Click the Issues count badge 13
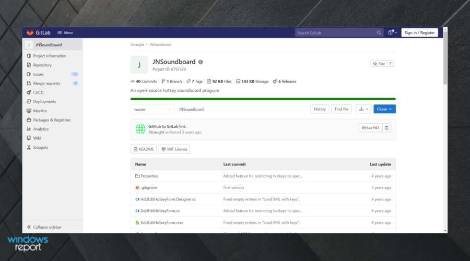Screen dimensions: 470x261 74,74
